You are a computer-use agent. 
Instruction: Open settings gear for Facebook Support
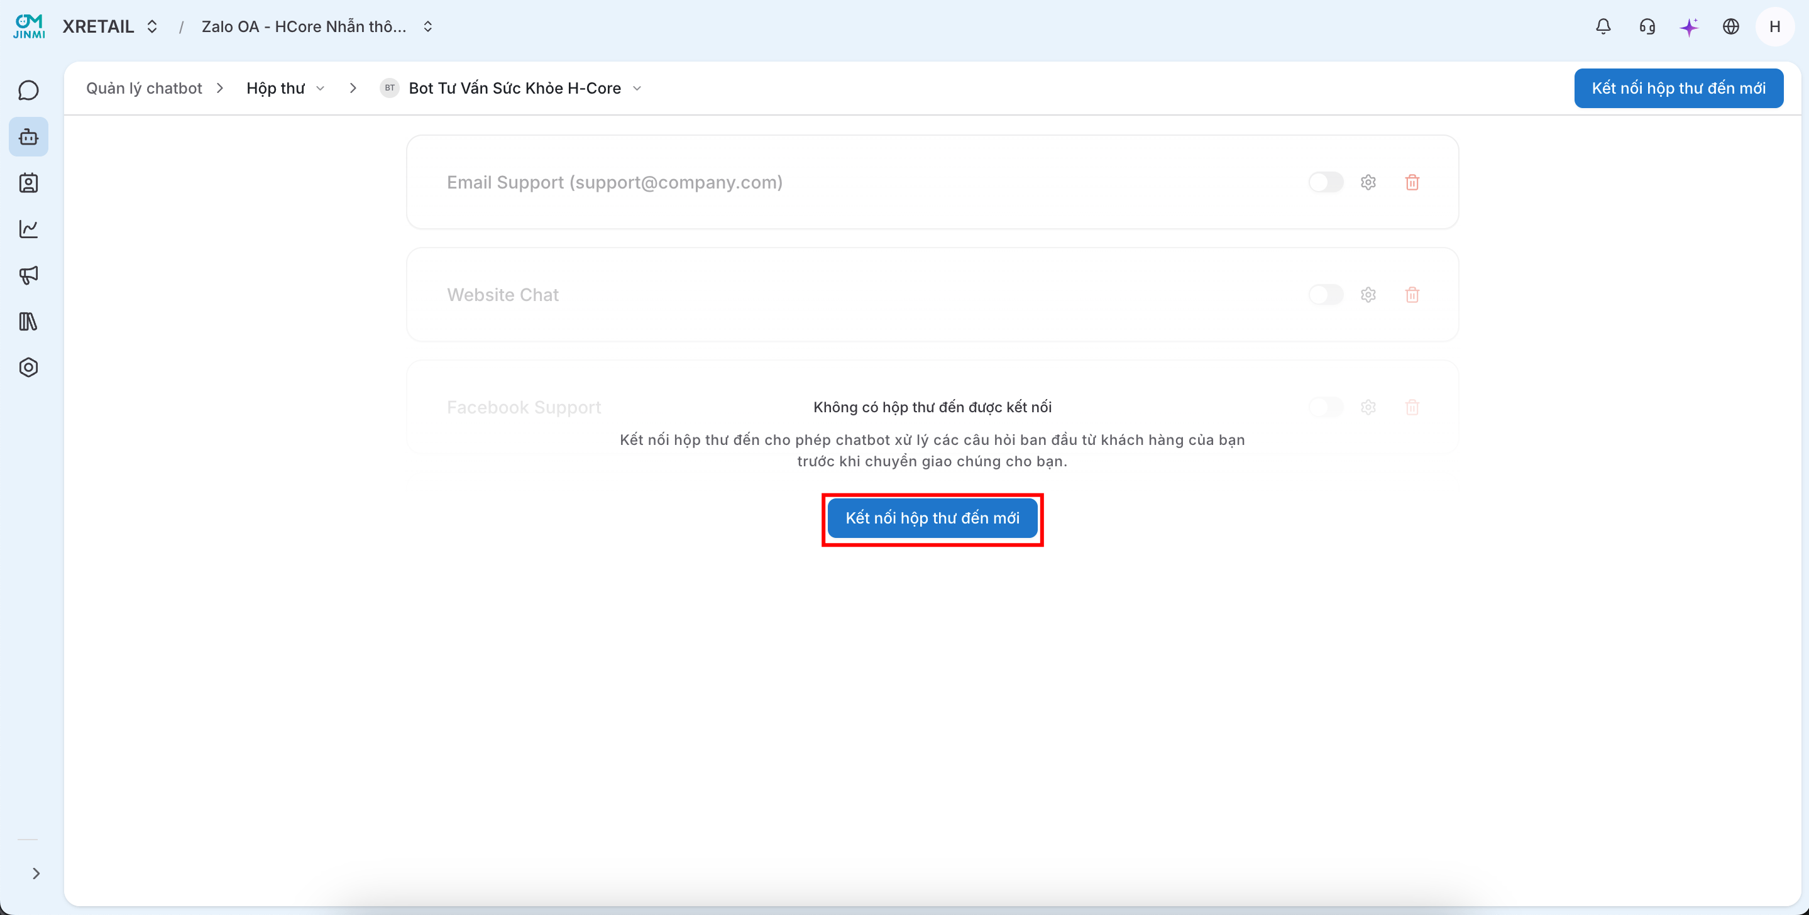(x=1367, y=407)
